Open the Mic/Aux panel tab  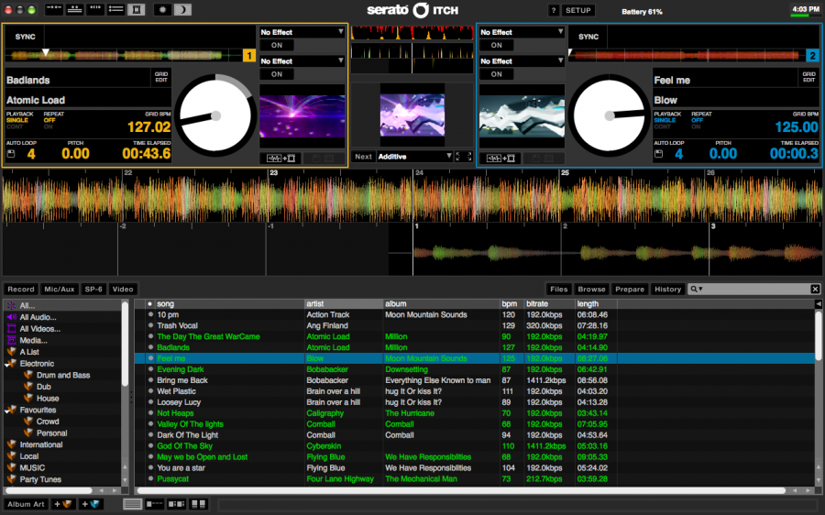59,289
